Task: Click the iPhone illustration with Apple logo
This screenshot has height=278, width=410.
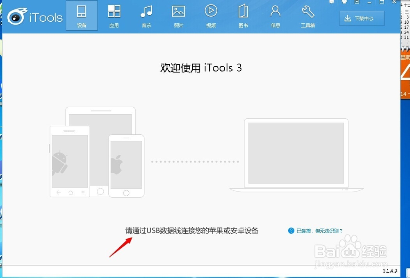Action: click(x=126, y=166)
